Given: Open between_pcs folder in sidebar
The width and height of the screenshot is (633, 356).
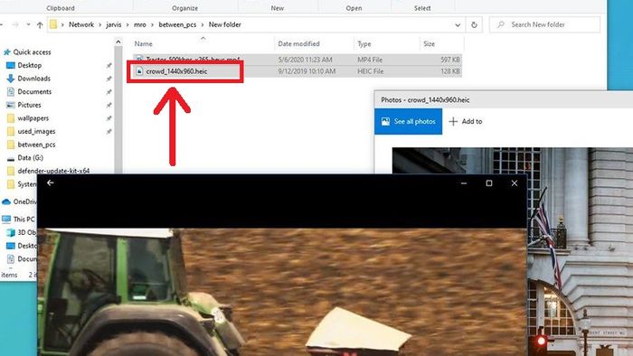Looking at the screenshot, I should (x=36, y=145).
